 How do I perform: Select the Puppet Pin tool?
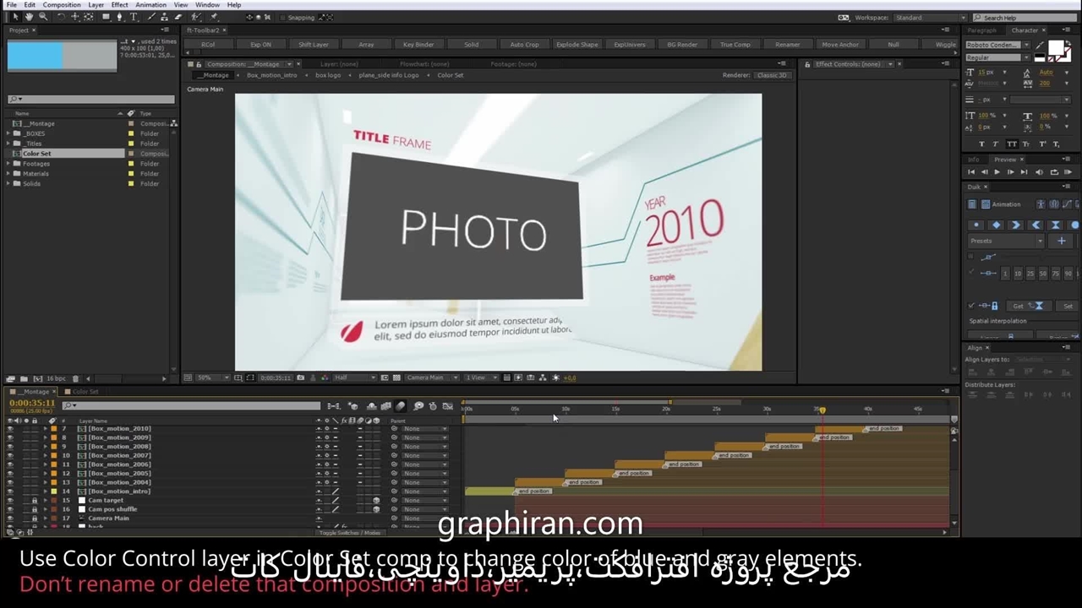(x=214, y=17)
